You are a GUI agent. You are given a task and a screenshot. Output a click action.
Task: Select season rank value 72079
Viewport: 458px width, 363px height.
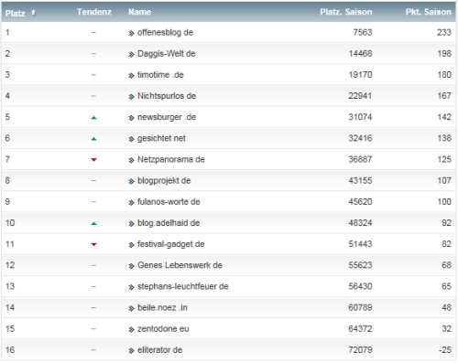pos(361,350)
